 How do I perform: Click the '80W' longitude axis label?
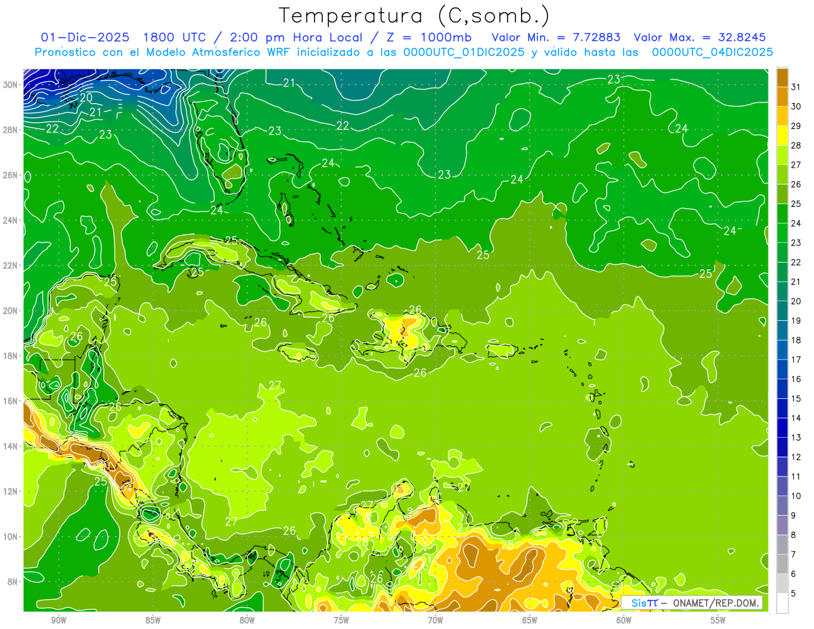pyautogui.click(x=247, y=621)
